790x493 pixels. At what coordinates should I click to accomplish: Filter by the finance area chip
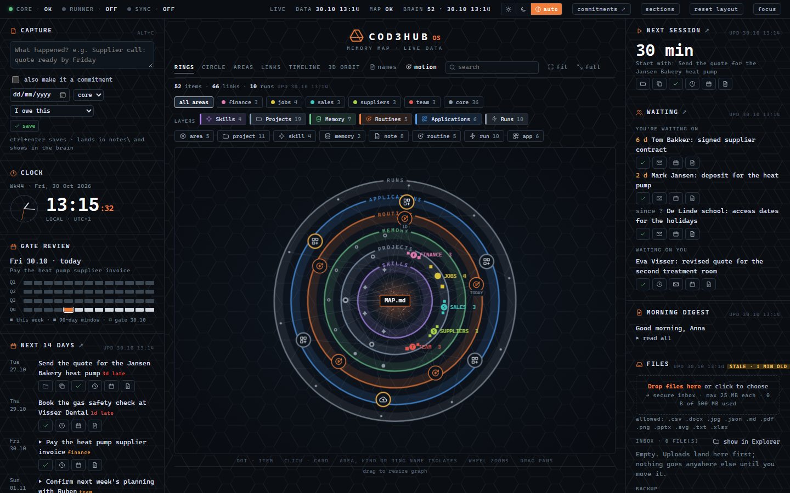pos(239,102)
